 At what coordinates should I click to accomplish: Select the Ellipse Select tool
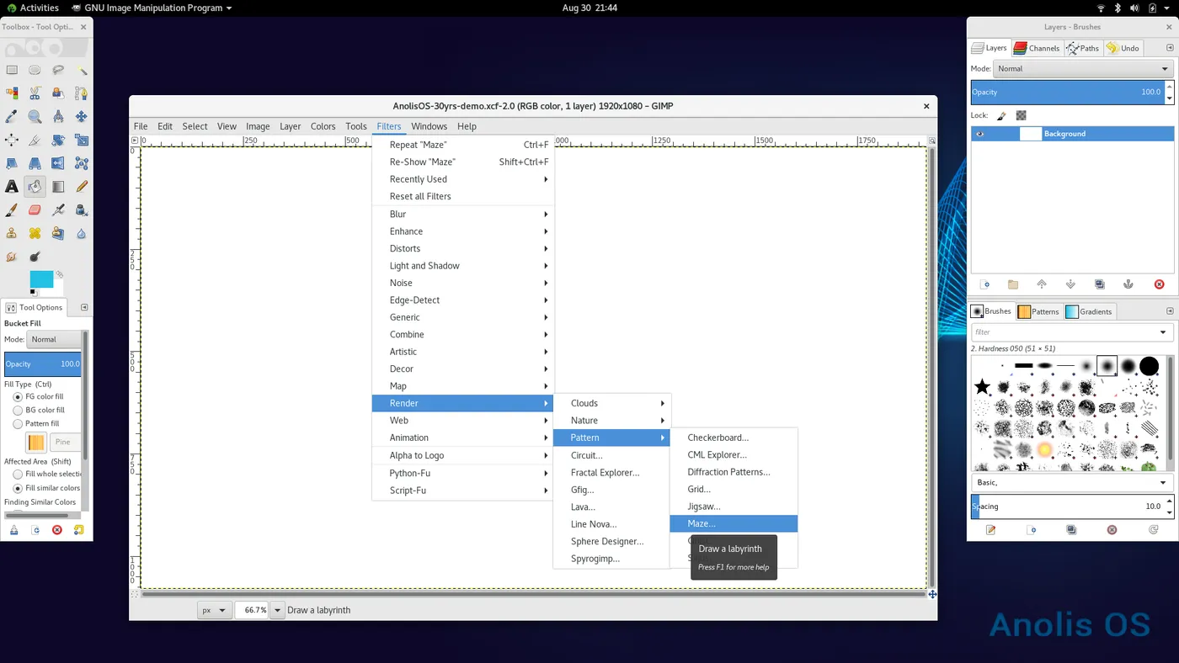pyautogui.click(x=35, y=71)
